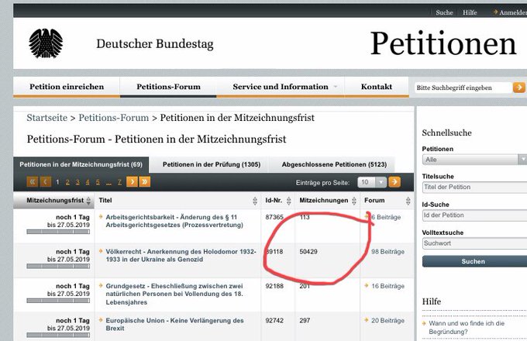Open the Petitionen 'Alle' dropdown in Schnellsuche
Viewport: 527px width, 341px height.
pos(474,159)
